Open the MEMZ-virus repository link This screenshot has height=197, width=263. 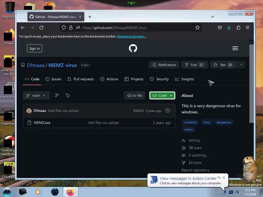tap(63, 65)
